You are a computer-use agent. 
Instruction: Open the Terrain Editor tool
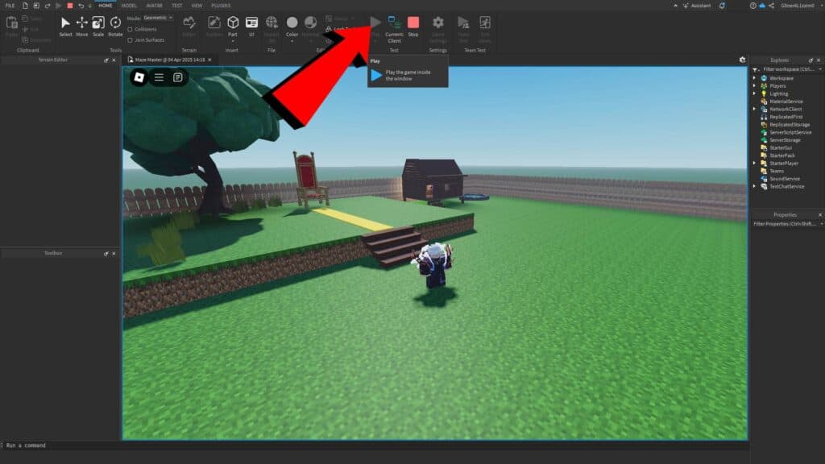(x=190, y=24)
